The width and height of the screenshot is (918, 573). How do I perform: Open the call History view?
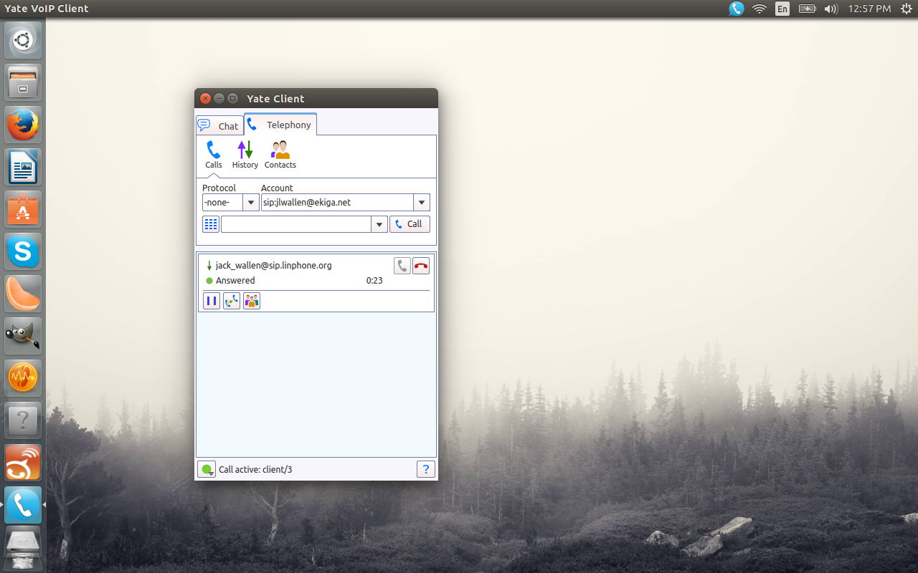[x=245, y=154]
